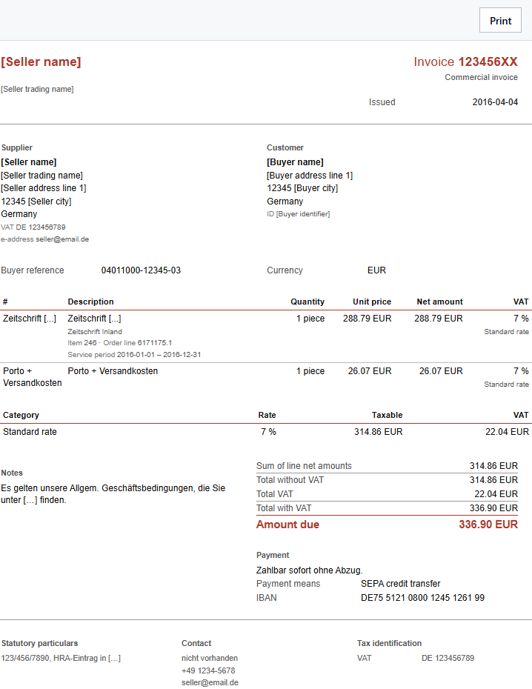Click the [Seller address line 1] text
The width and height of the screenshot is (532, 689).
click(x=44, y=188)
